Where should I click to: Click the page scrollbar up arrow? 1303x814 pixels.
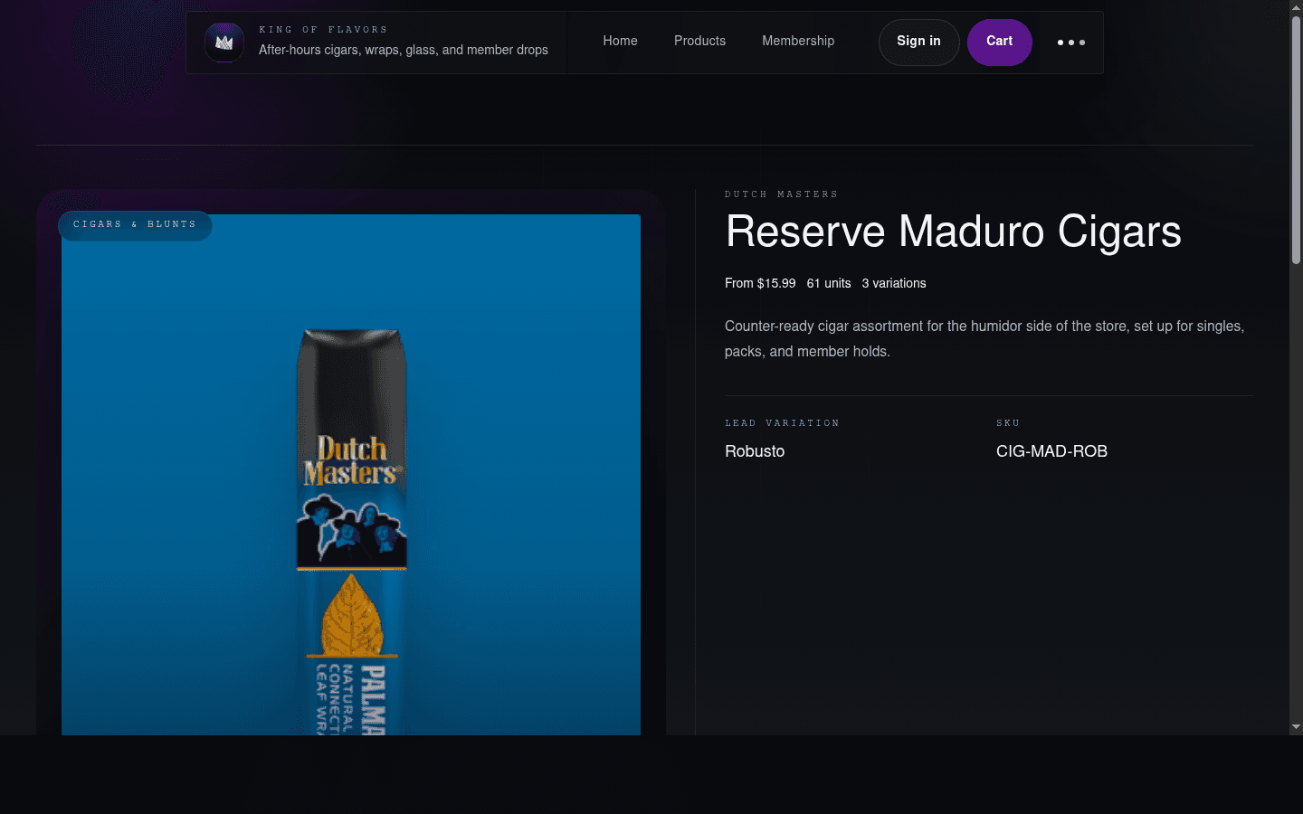coord(1296,7)
